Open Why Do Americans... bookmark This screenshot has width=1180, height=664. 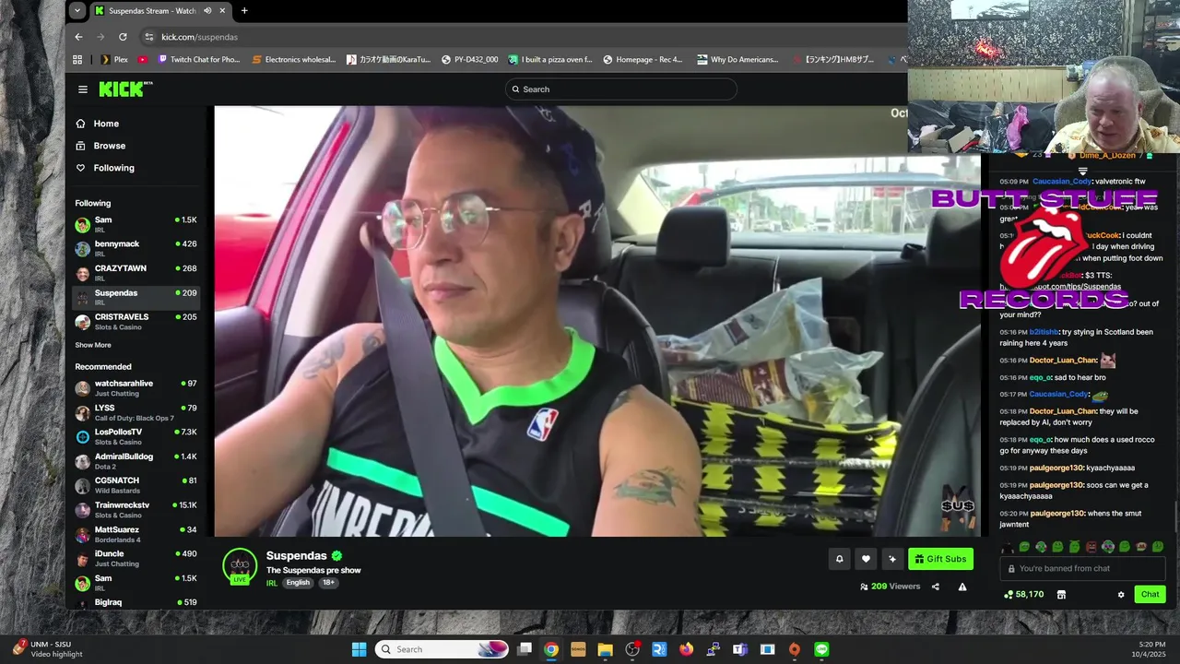tap(737, 60)
